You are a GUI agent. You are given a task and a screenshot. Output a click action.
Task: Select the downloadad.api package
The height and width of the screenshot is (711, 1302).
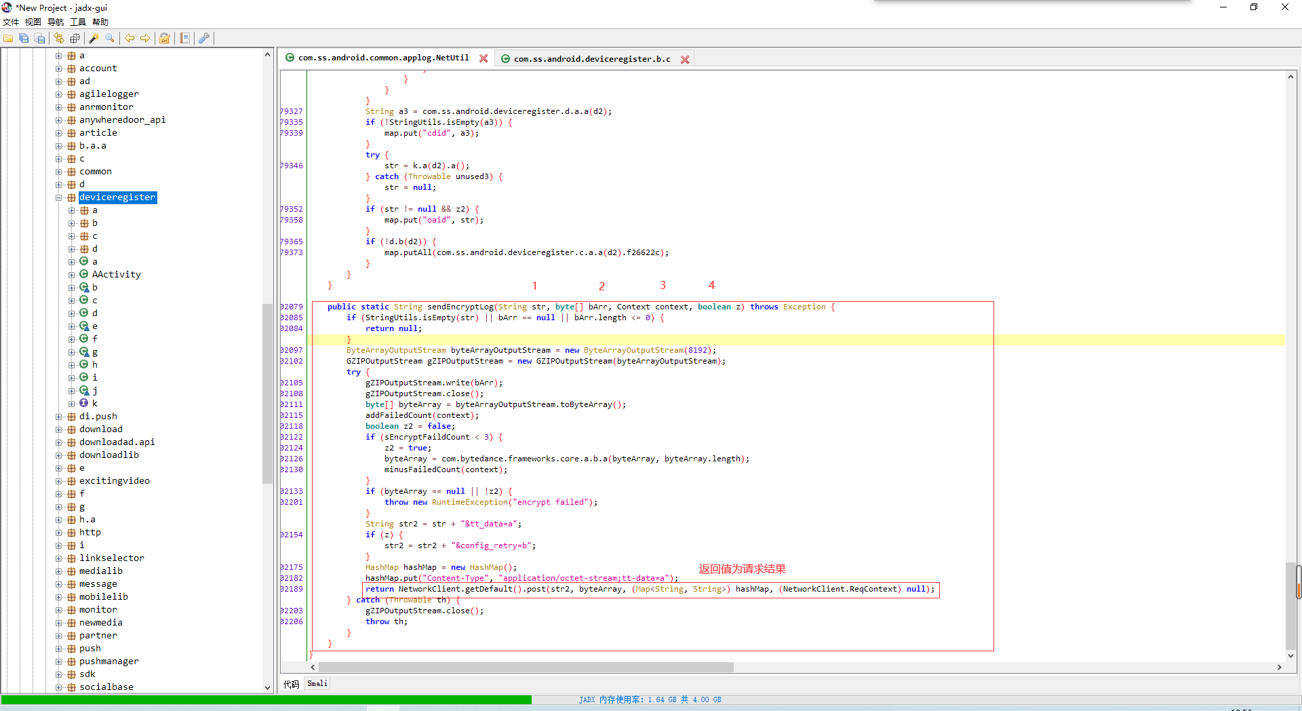pyautogui.click(x=117, y=442)
